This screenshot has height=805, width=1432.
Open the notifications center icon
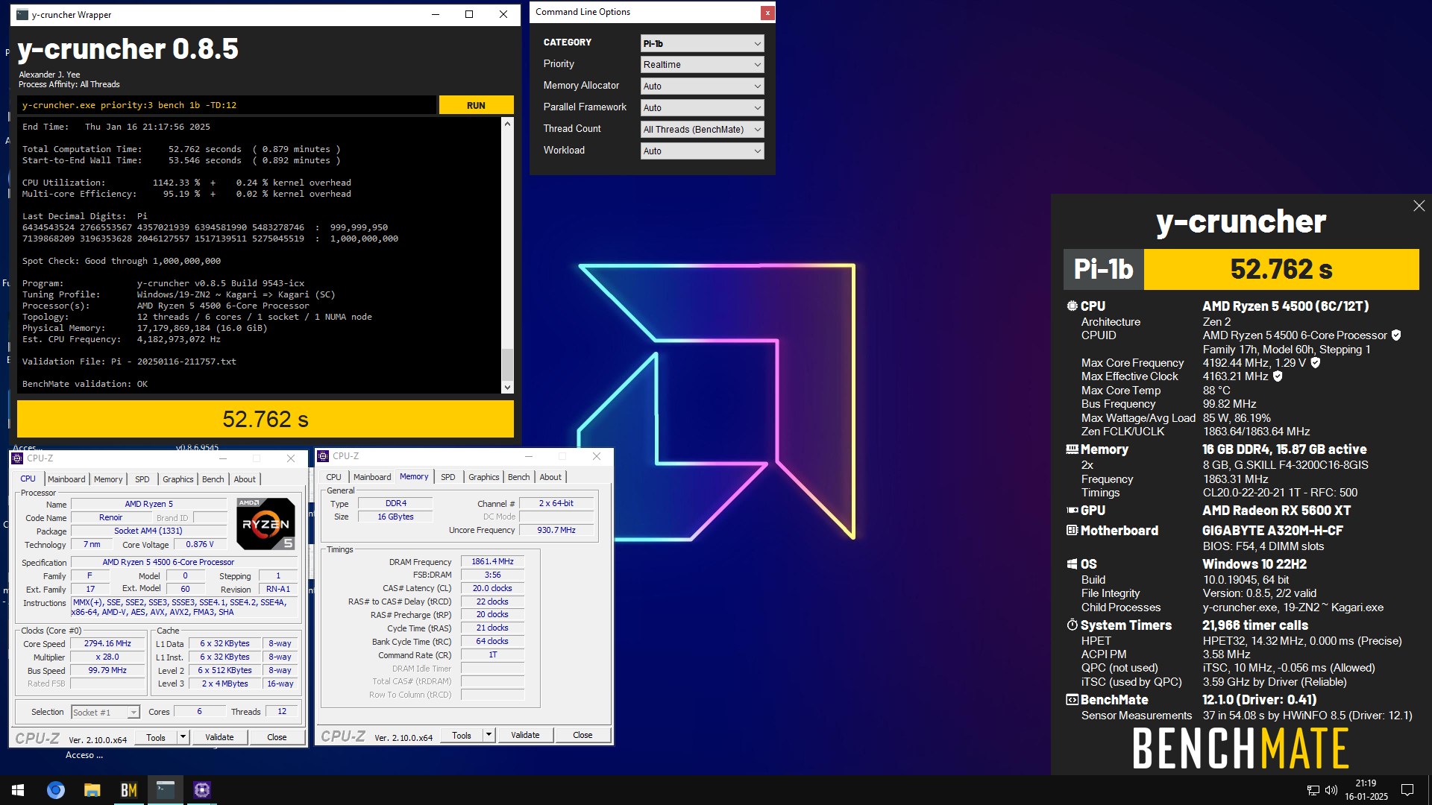coord(1407,790)
